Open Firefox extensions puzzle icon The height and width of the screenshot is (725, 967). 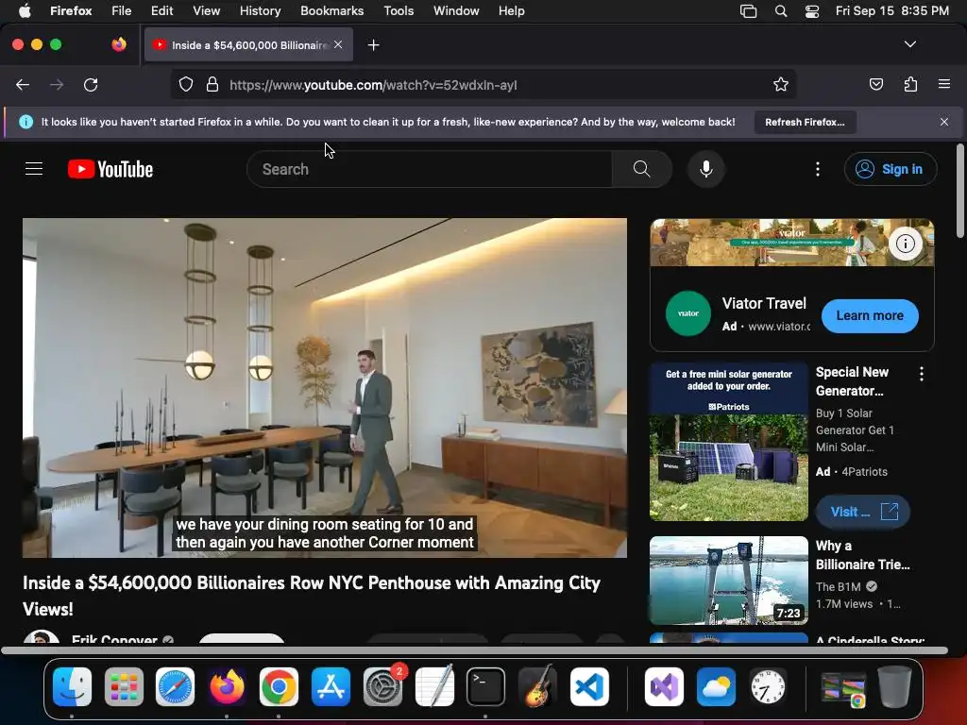[910, 84]
